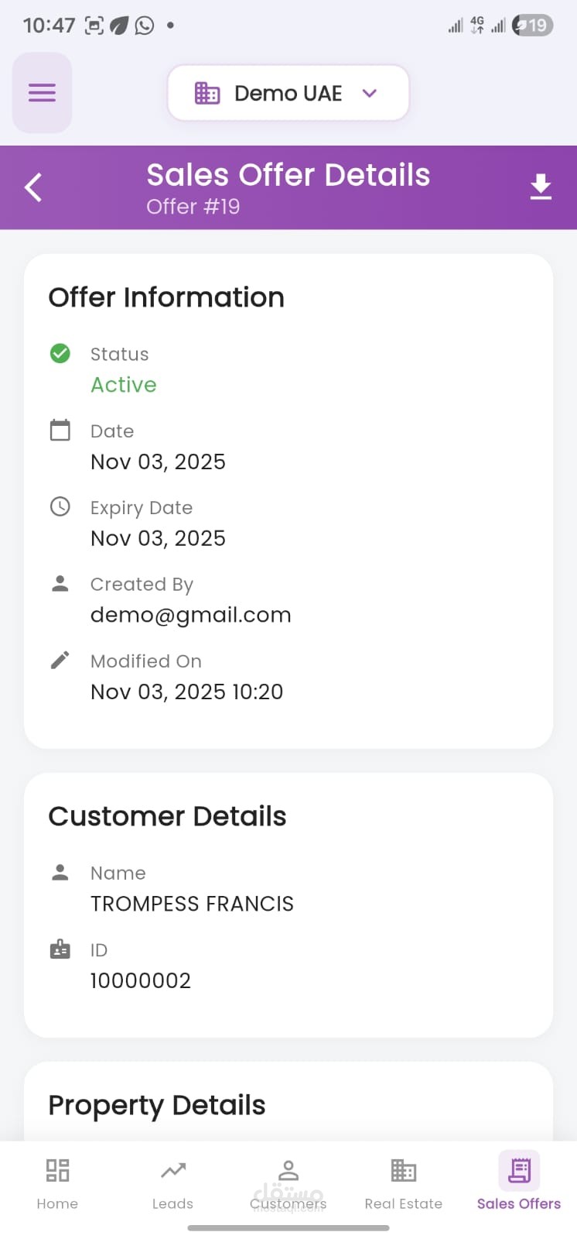Click the clock icon beside Expiry Date

coord(60,506)
